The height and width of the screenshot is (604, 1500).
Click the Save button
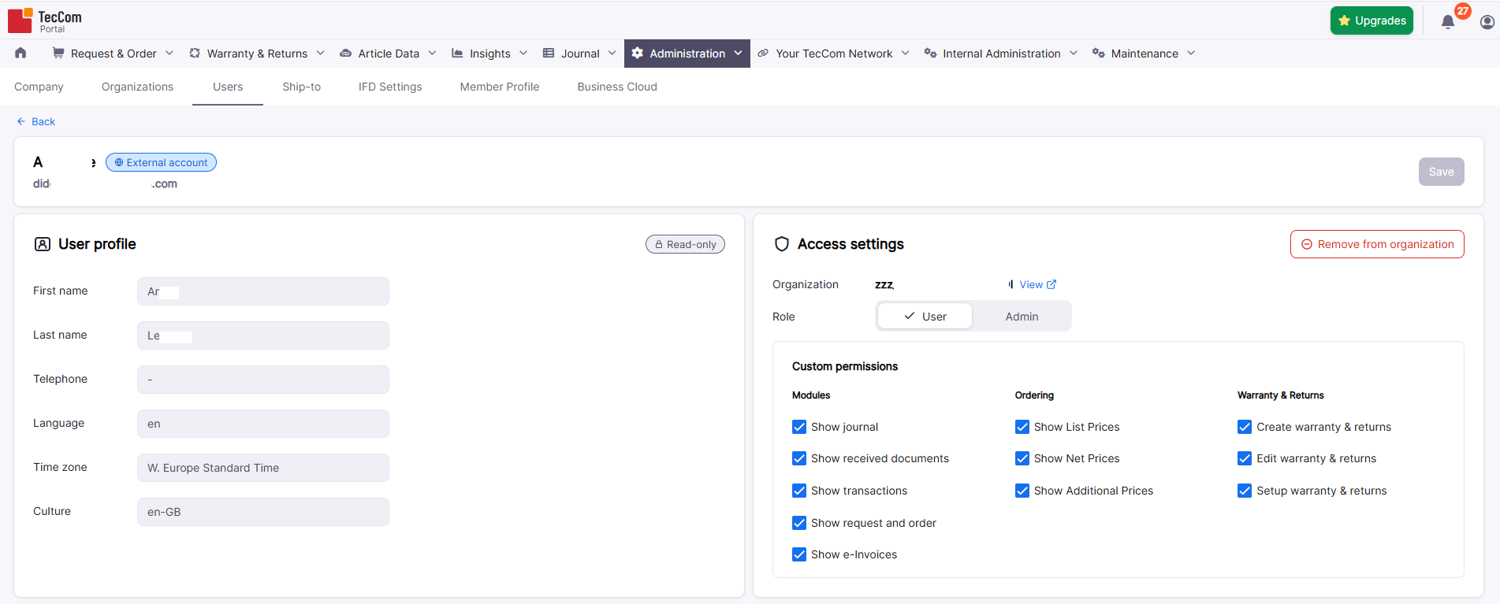(x=1441, y=172)
